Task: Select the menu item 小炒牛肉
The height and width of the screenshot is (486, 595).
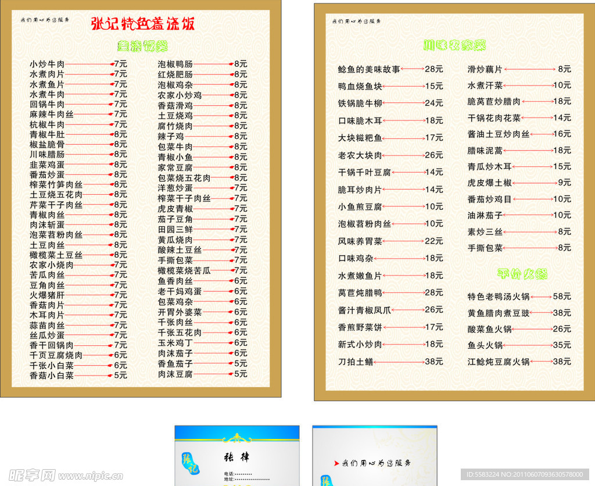Action: (47, 64)
